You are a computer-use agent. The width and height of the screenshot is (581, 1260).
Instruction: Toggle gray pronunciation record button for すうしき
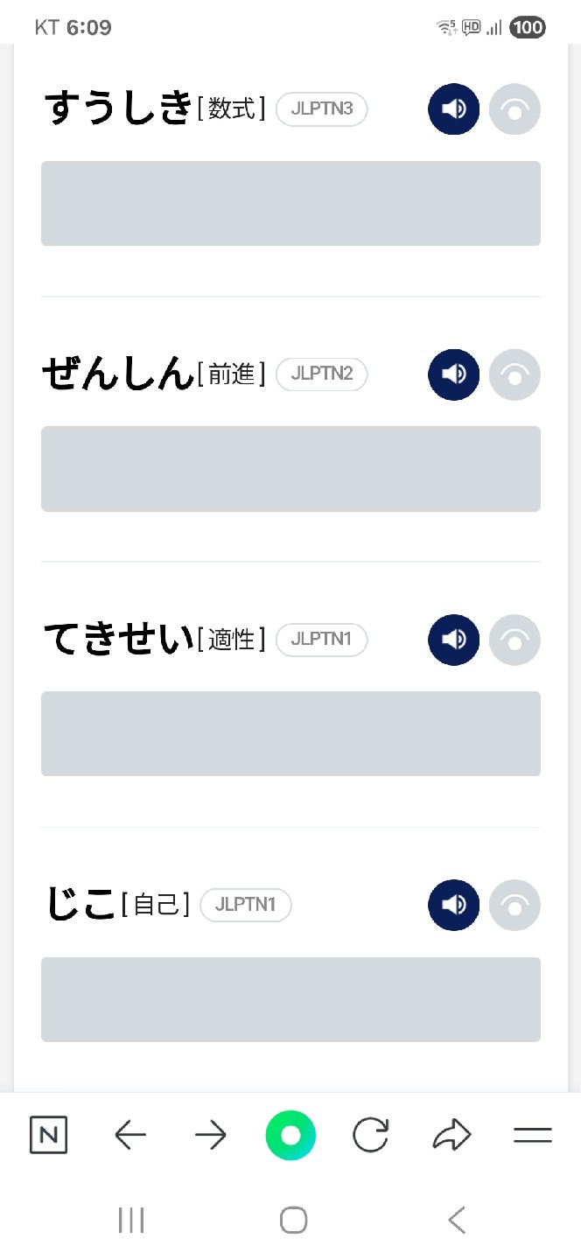(514, 109)
